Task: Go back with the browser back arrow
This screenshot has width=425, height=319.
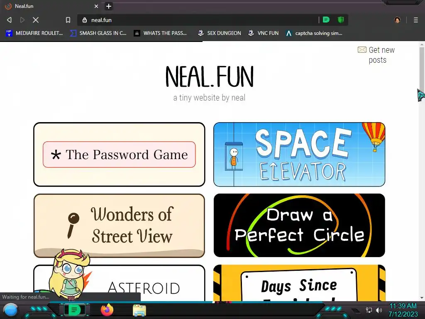Action: 9,20
